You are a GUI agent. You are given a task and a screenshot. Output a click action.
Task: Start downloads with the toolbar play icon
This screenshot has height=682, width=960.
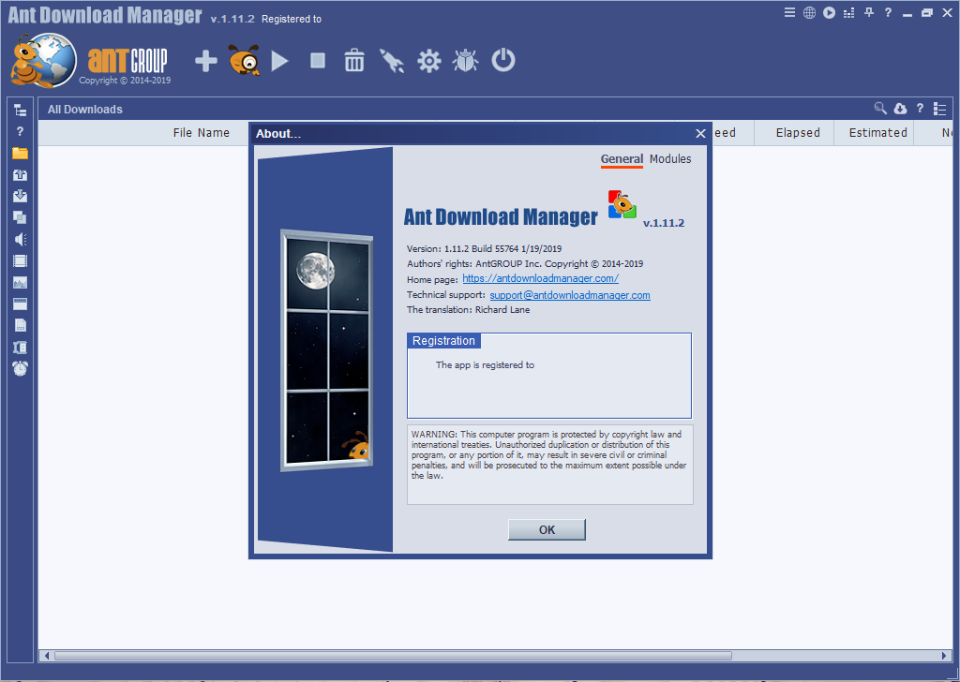[279, 61]
